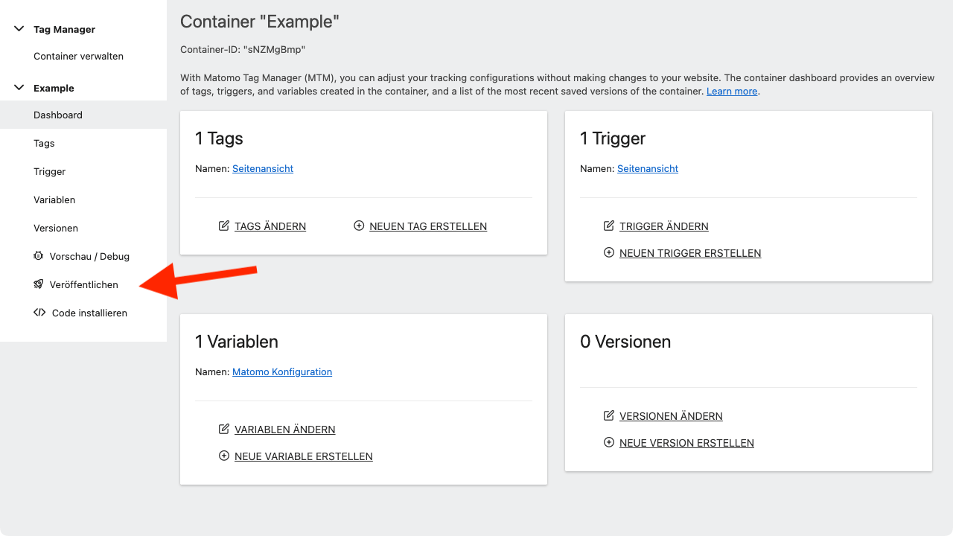This screenshot has height=536, width=953.
Task: Click the bug icon beside Vorschau / Debug
Action: point(39,256)
